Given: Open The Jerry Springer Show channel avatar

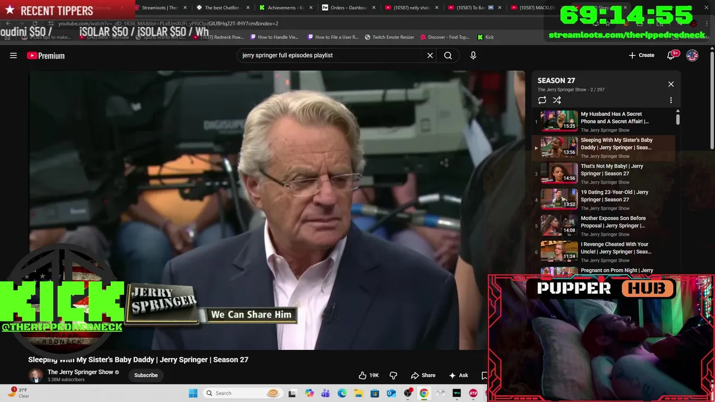Looking at the screenshot, I should tap(36, 375).
